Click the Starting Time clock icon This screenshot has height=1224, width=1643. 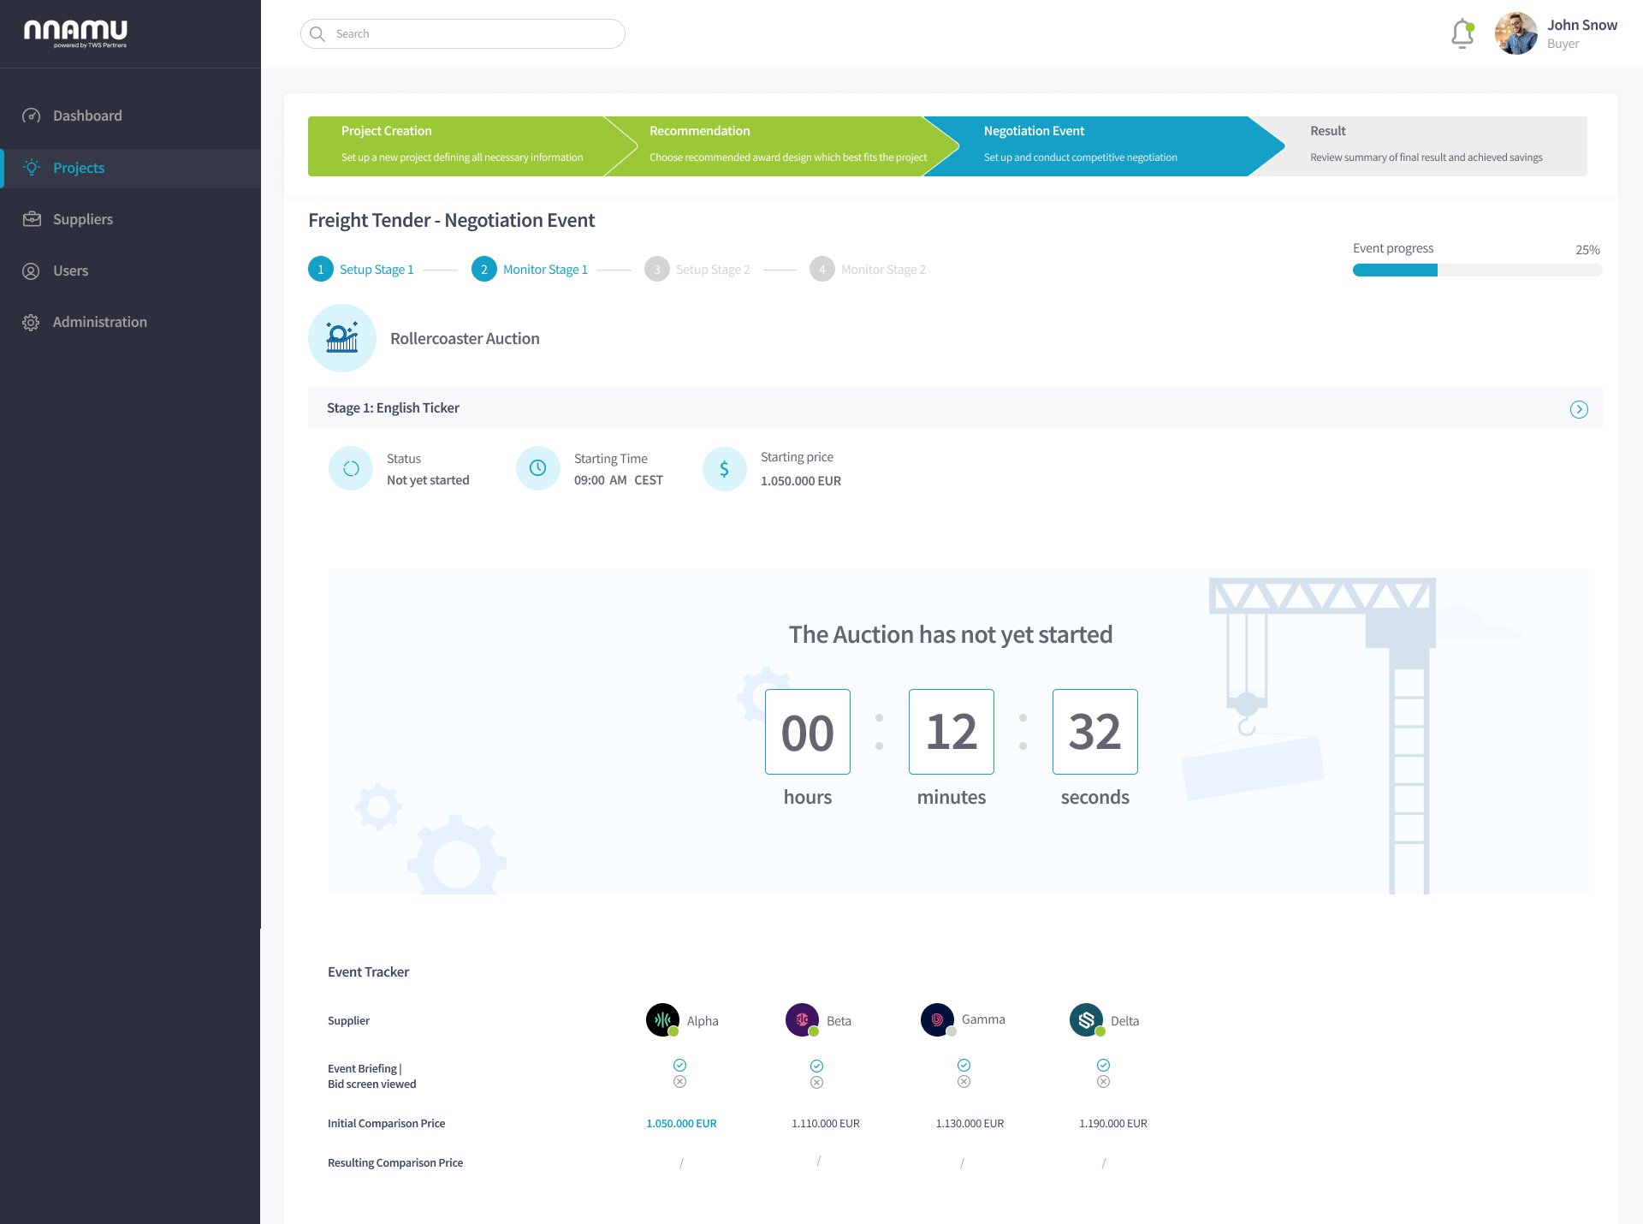click(537, 468)
